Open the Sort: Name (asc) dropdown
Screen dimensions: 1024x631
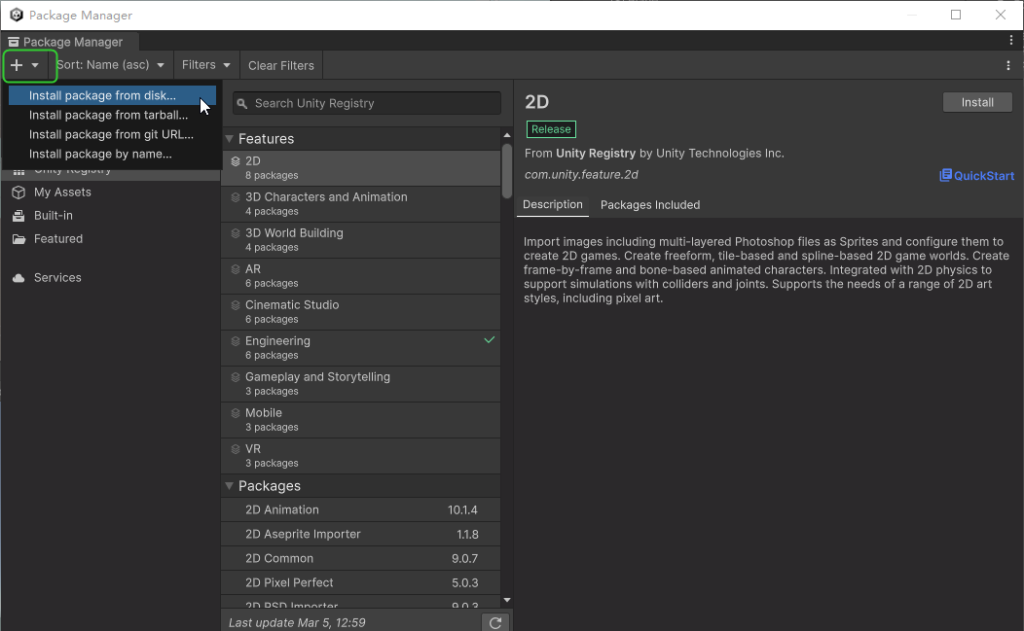pos(110,65)
